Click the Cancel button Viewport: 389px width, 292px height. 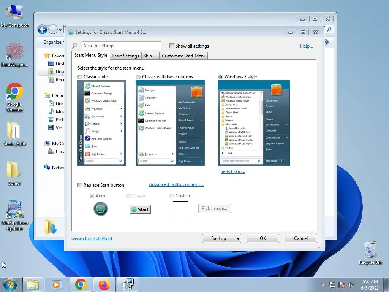(301, 238)
